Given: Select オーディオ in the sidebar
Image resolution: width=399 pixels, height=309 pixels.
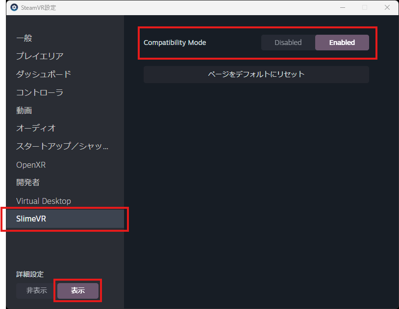Looking at the screenshot, I should pyautogui.click(x=65, y=128).
